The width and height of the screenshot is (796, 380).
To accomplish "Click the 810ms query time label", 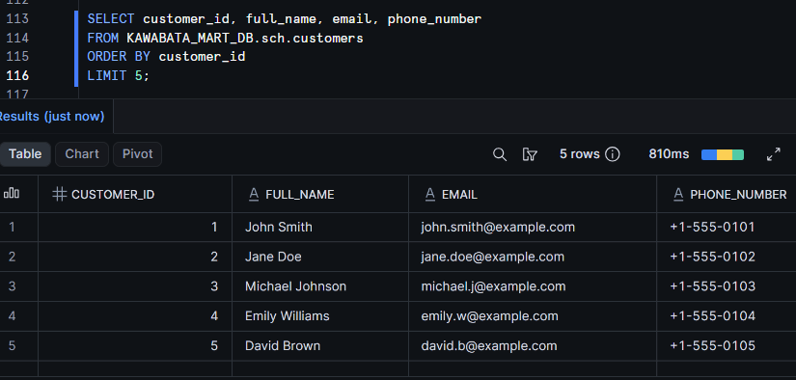I will pos(669,154).
